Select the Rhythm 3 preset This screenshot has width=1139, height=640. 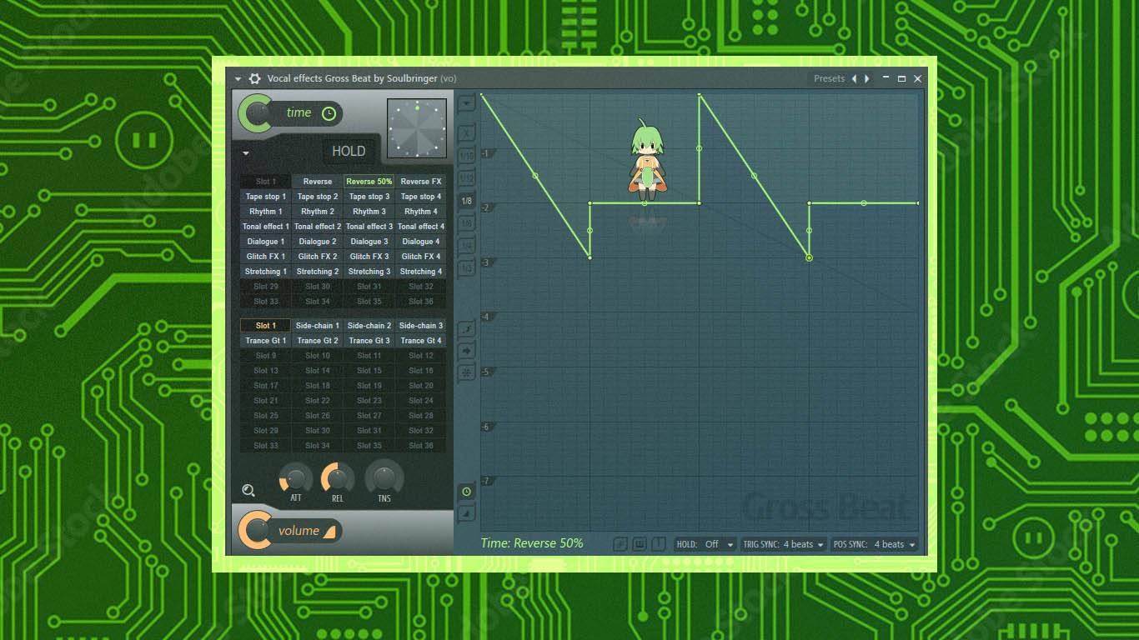[369, 212]
